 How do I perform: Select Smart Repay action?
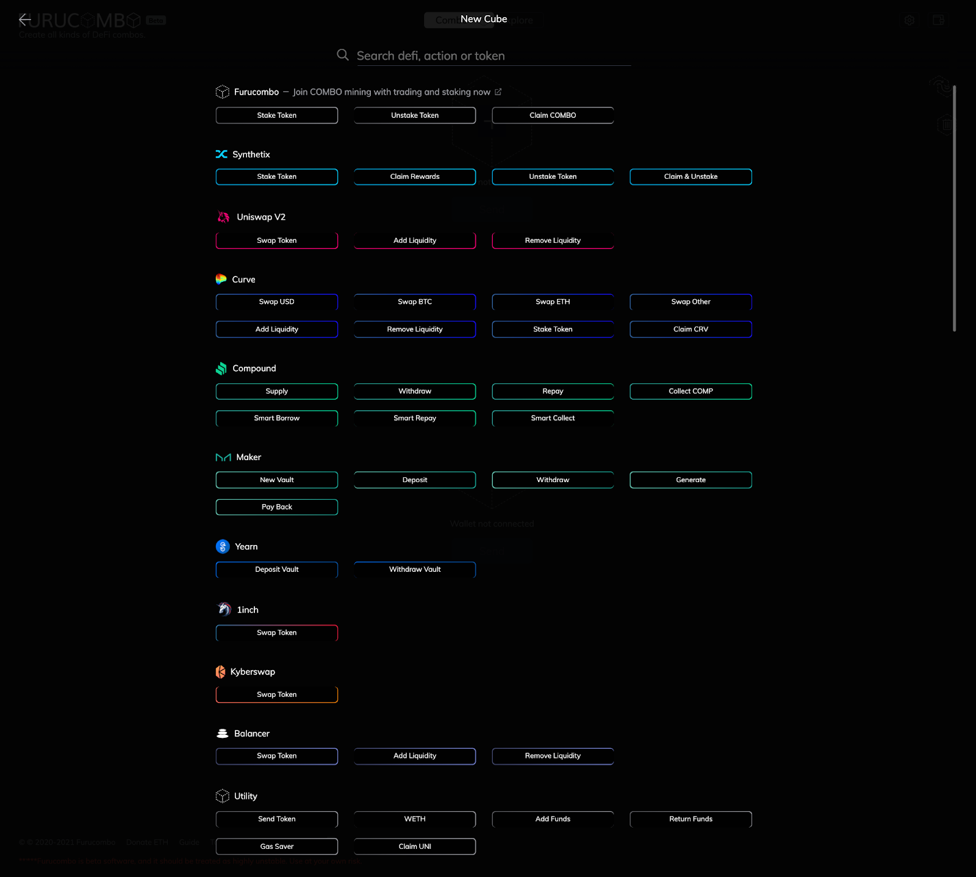pyautogui.click(x=415, y=419)
